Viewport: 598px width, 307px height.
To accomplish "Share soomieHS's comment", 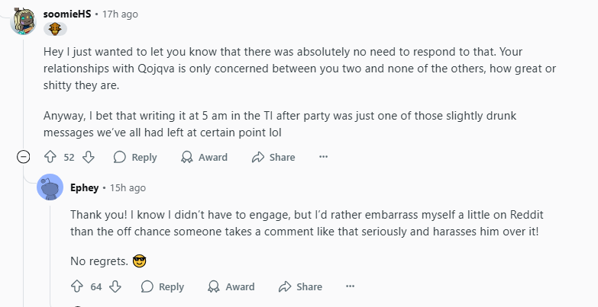I will pos(273,157).
